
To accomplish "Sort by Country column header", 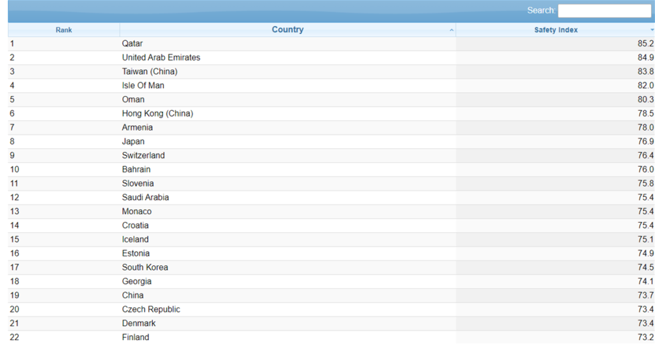I will (288, 29).
